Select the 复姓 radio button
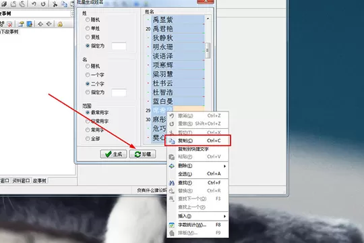This screenshot has width=364, height=243. tap(92, 37)
